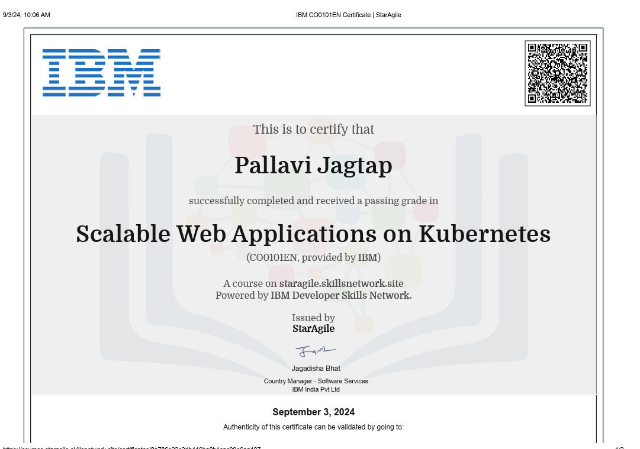This screenshot has width=640, height=449.
Task: Click the IBM logo
Action: point(101,73)
